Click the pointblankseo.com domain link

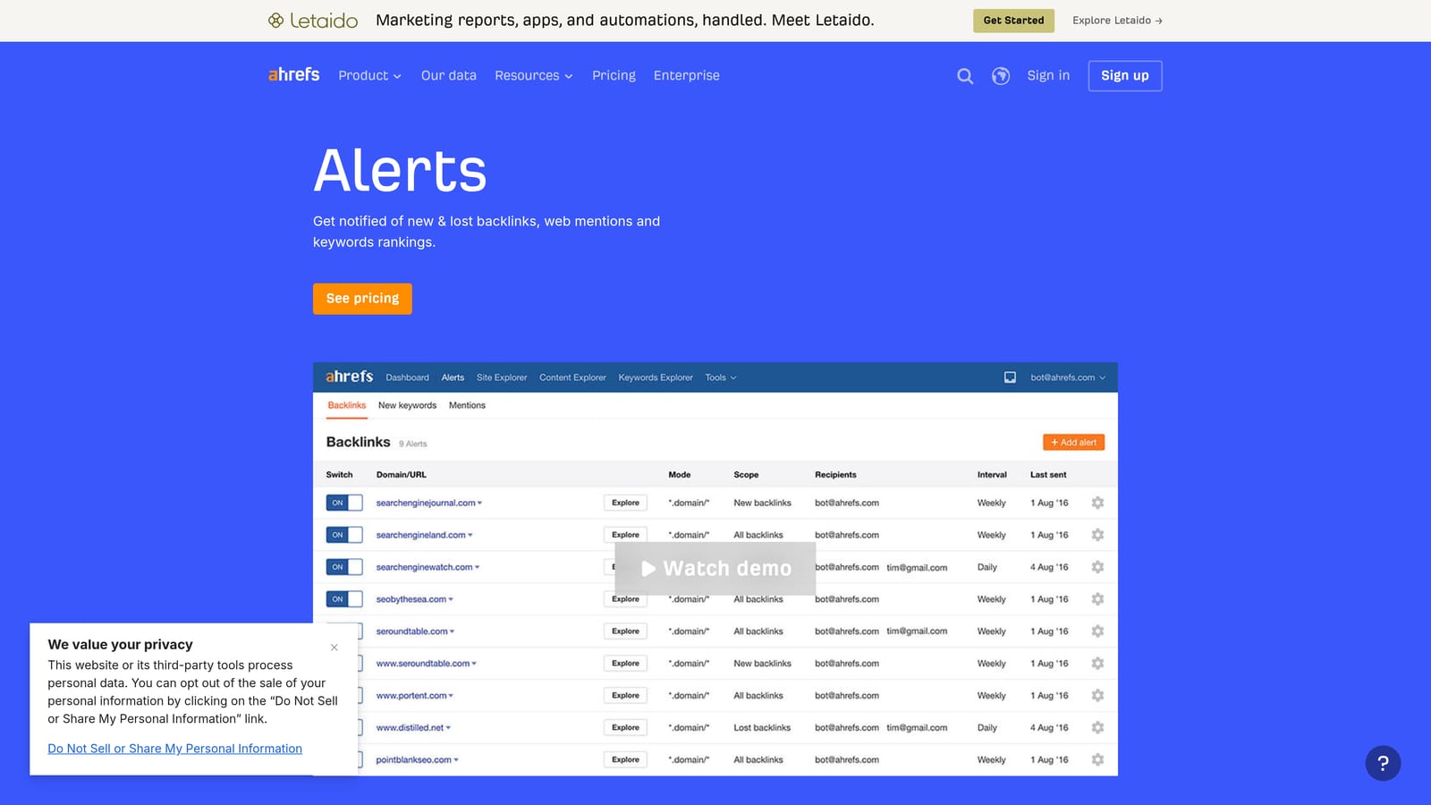pyautogui.click(x=414, y=759)
